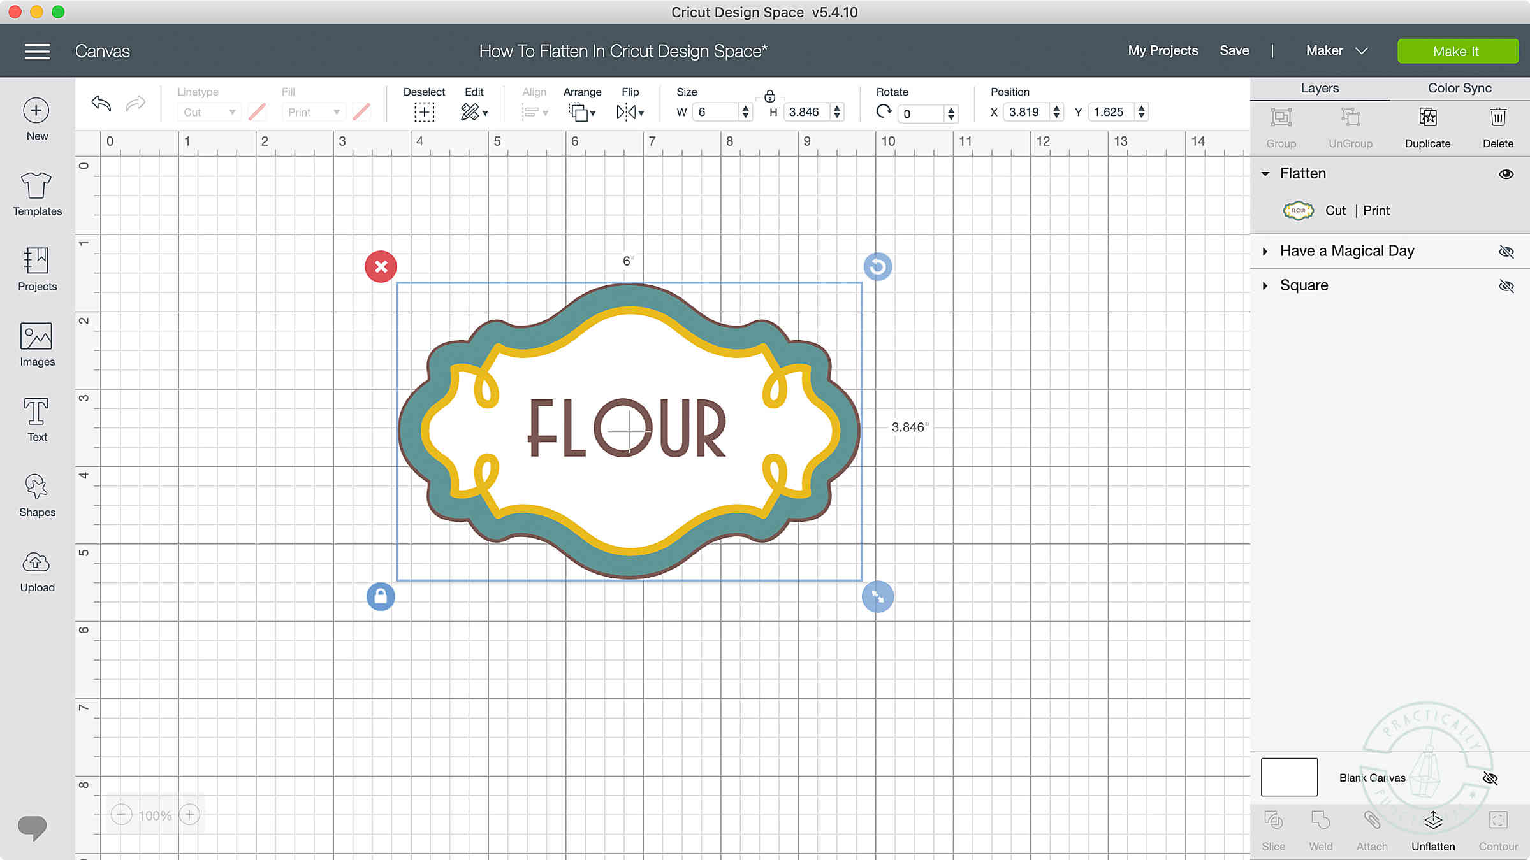Open My Projects from the header
The image size is (1530, 860).
click(x=1163, y=51)
